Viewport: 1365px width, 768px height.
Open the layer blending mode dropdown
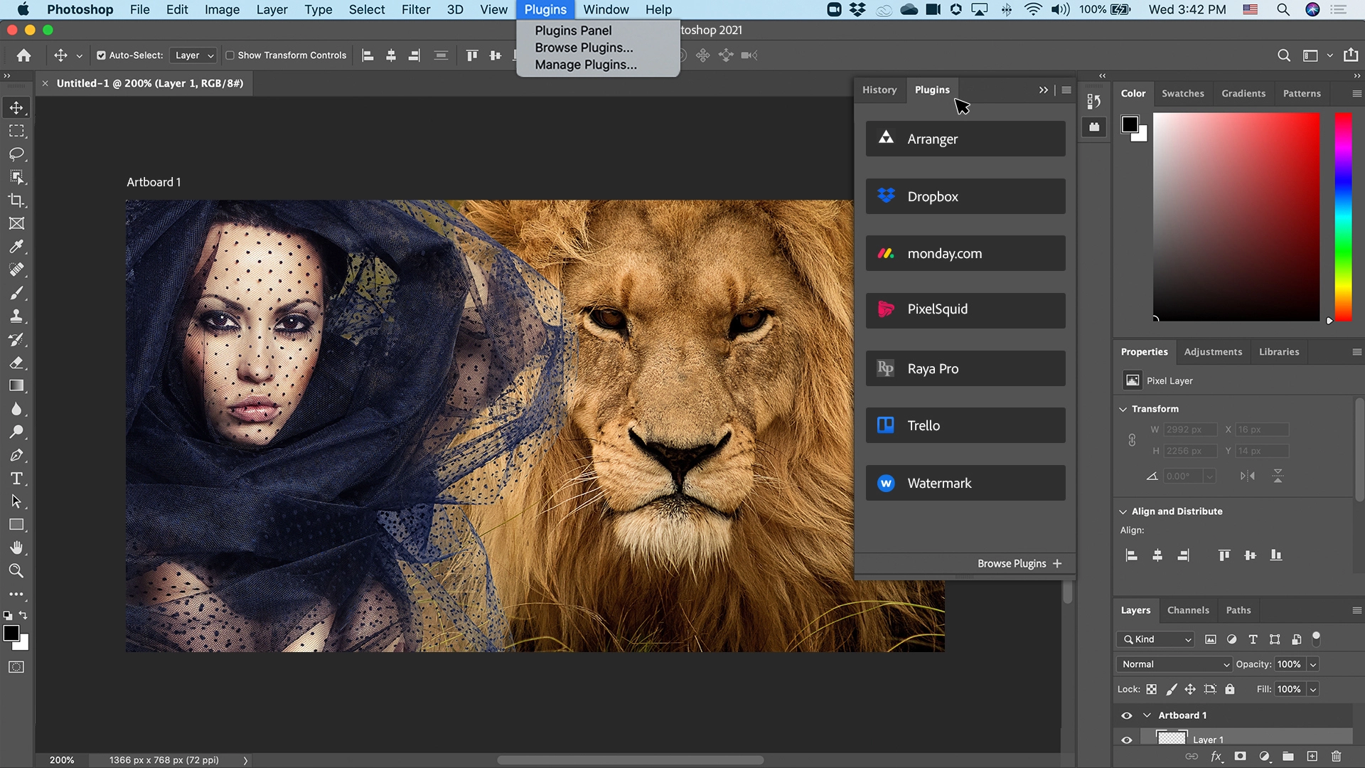1174,664
